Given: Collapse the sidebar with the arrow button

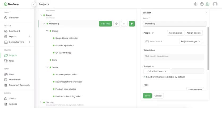Looking at the screenshot, I should pos(34,4).
